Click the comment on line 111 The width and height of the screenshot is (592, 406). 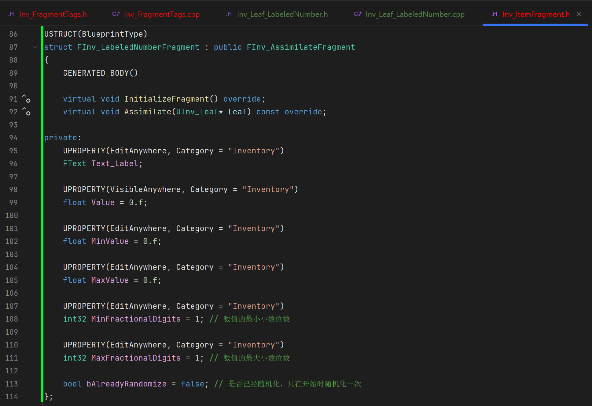point(250,358)
